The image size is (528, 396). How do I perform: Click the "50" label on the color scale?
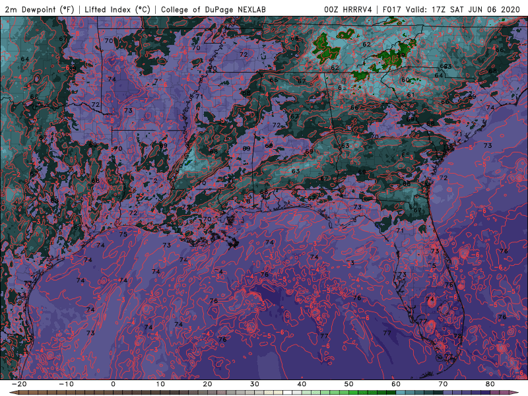(x=349, y=384)
